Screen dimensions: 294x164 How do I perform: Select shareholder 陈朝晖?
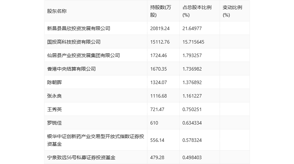54,82
